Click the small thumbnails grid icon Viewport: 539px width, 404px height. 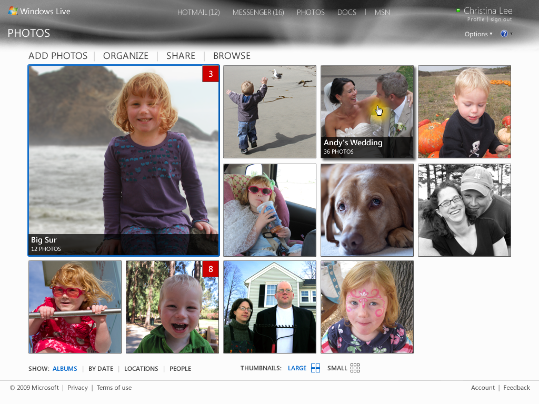pyautogui.click(x=355, y=368)
